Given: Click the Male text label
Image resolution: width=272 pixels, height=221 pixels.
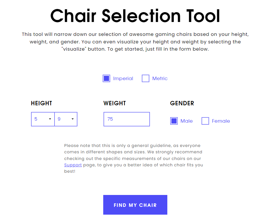Looking at the screenshot, I should (x=186, y=121).
